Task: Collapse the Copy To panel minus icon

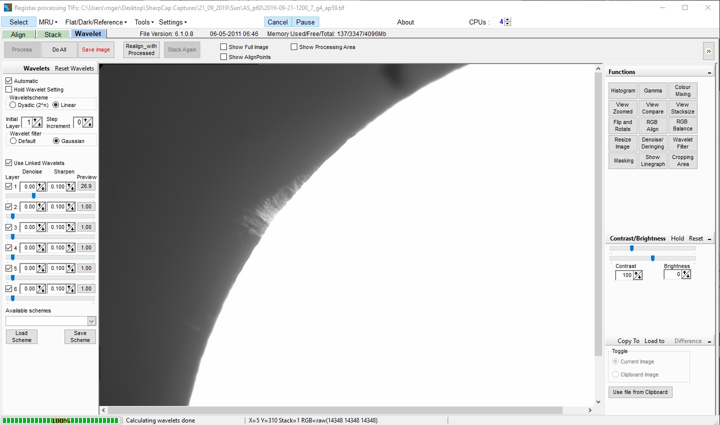Action: [x=710, y=341]
